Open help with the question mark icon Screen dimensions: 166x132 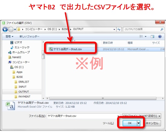click(x=160, y=36)
